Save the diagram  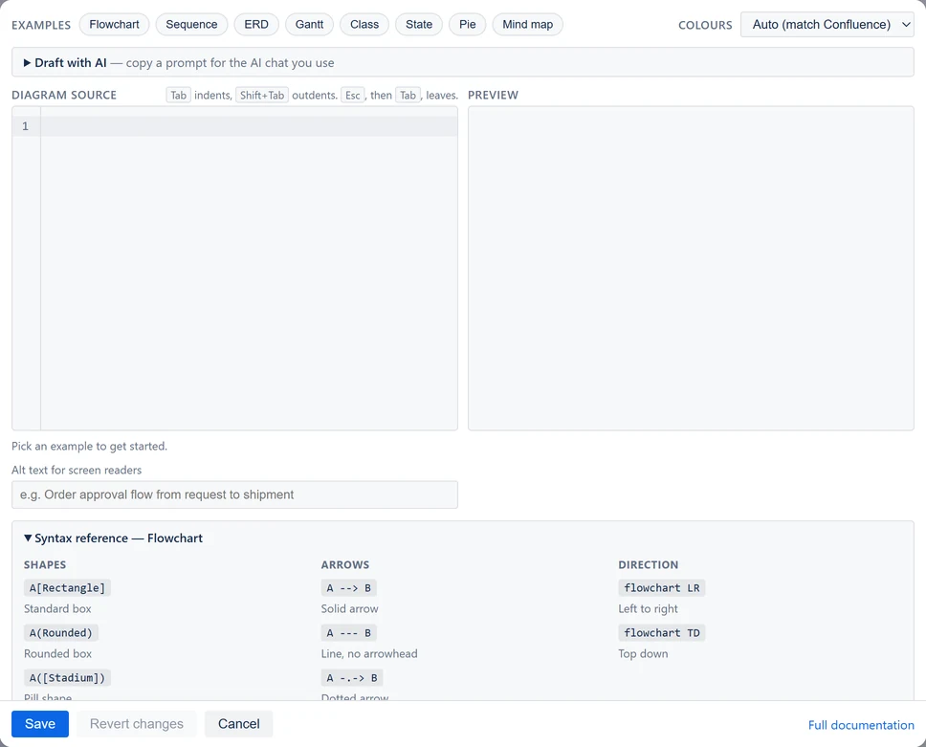(x=40, y=724)
